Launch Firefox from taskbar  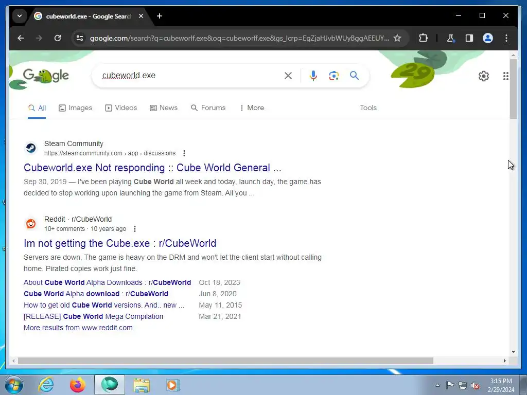tap(78, 385)
